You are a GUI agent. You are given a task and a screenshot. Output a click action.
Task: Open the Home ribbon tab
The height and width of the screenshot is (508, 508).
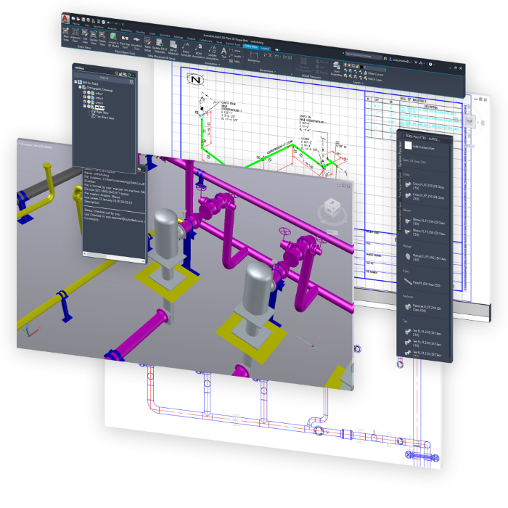[x=75, y=24]
